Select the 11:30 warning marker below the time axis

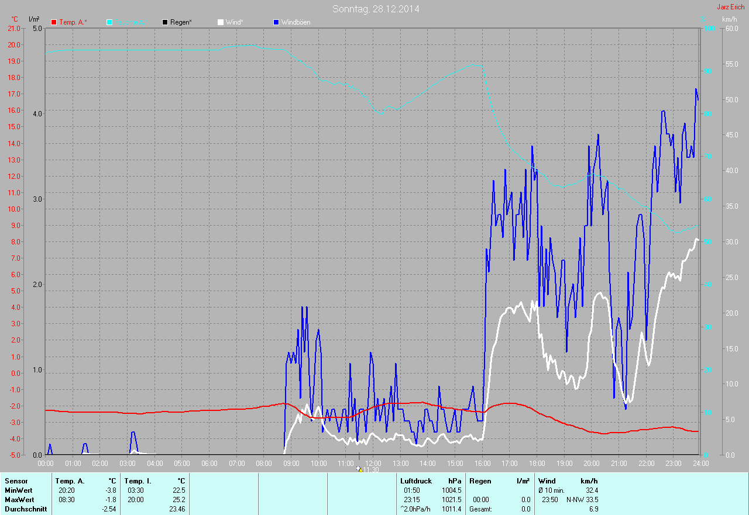pyautogui.click(x=360, y=469)
